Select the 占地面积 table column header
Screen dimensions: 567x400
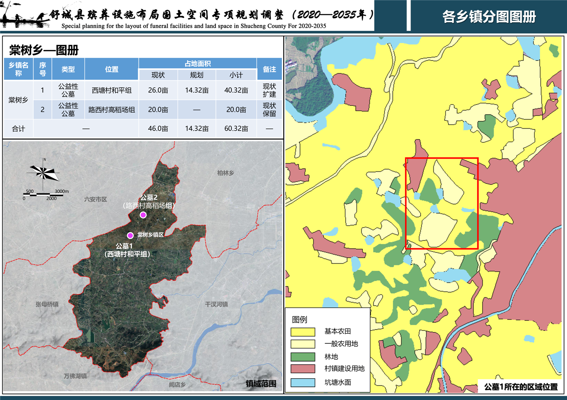pyautogui.click(x=197, y=63)
